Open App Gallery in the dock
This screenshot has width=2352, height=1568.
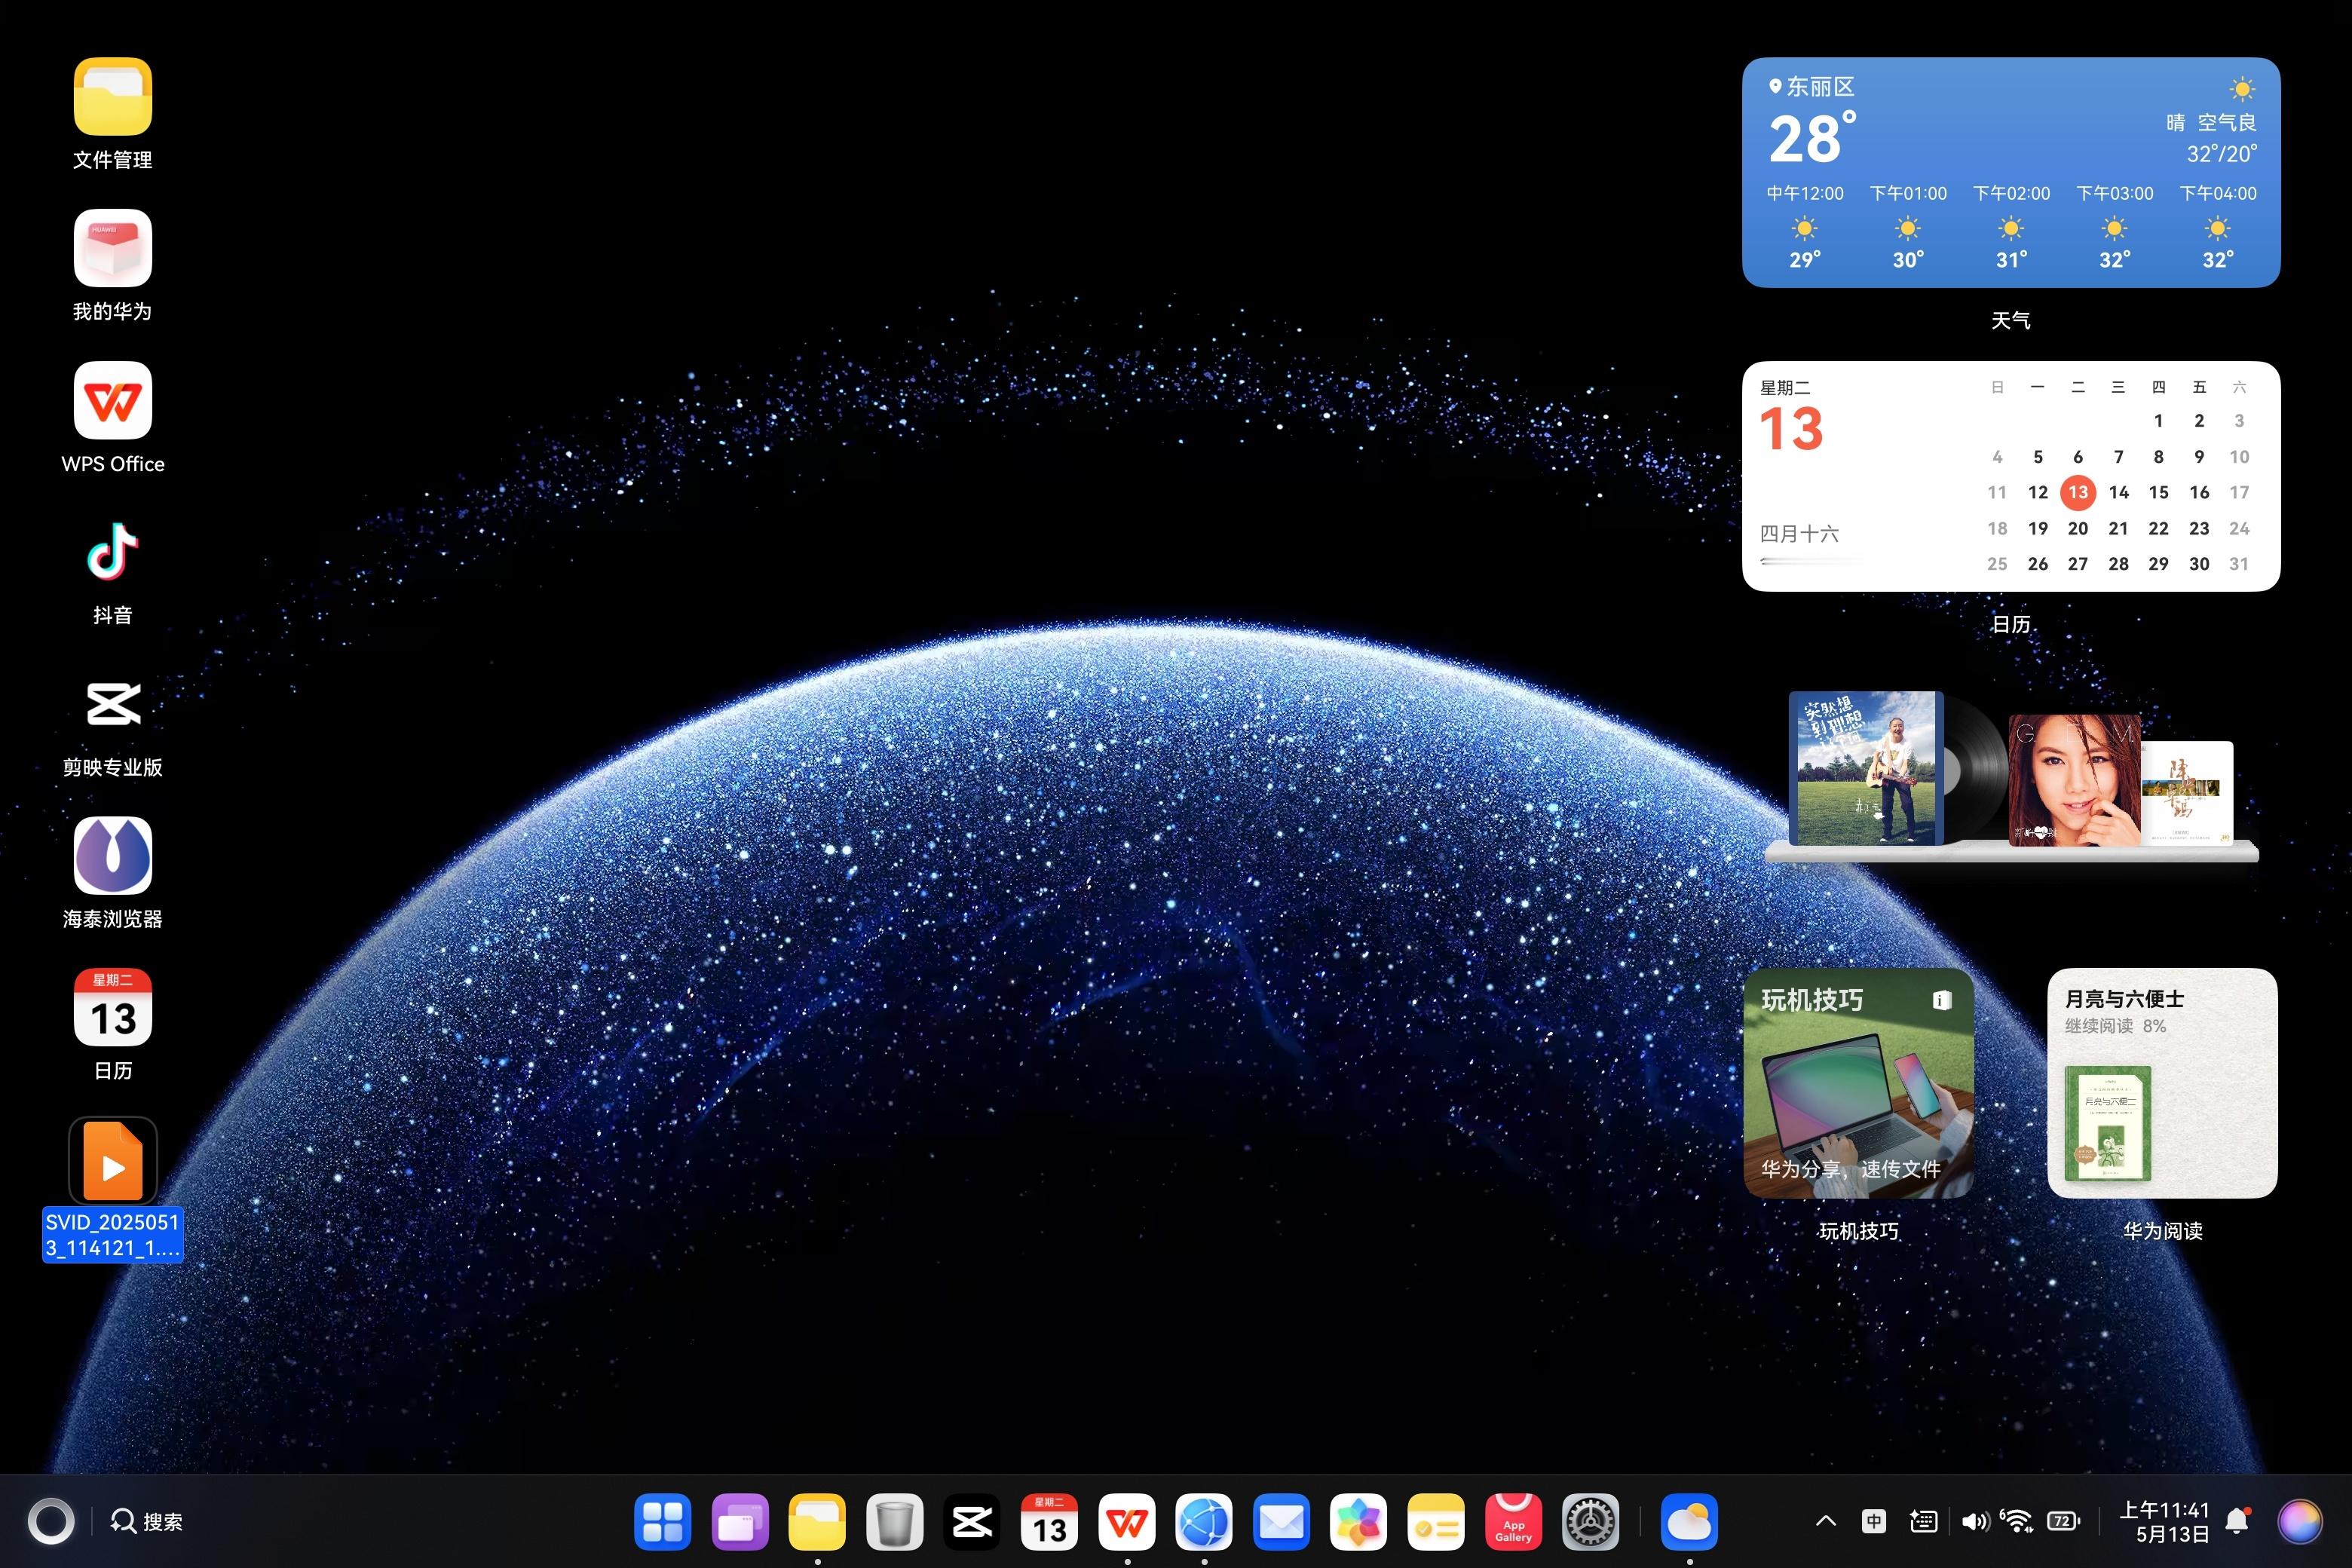tap(1513, 1522)
